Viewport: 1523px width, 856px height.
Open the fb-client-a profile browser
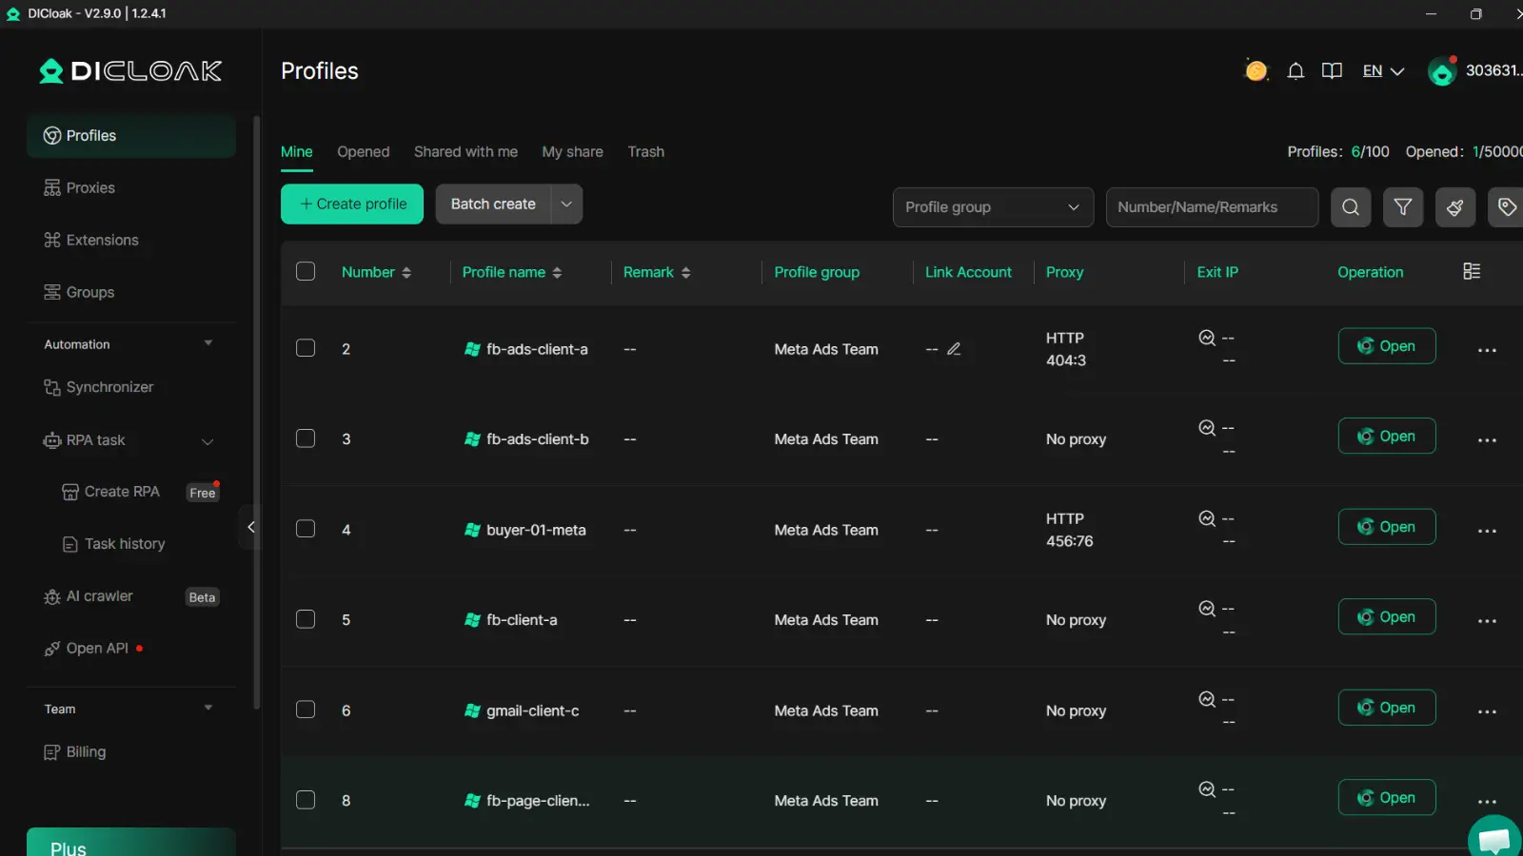1387,617
